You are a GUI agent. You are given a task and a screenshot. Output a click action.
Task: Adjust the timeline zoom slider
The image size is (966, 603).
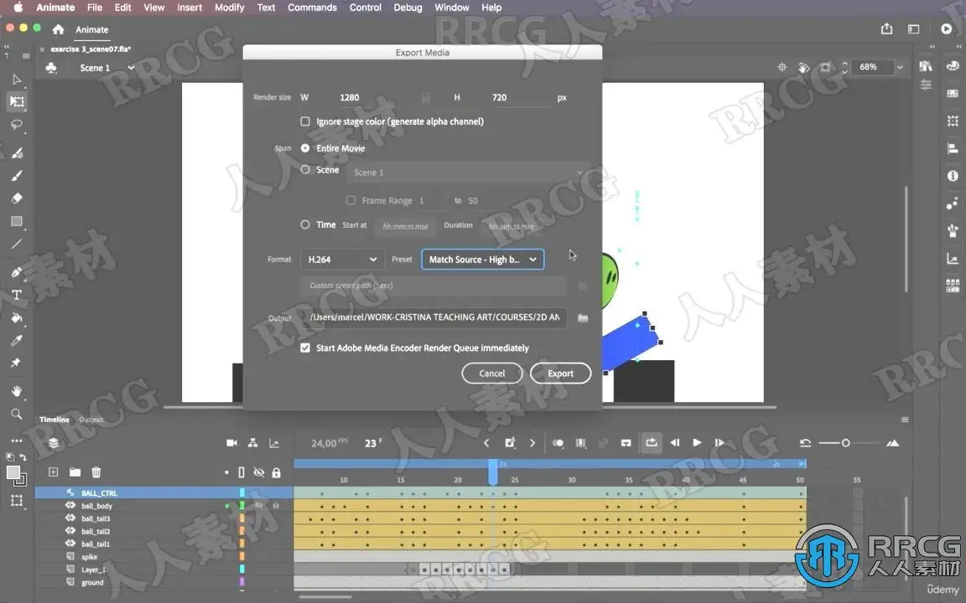coord(846,443)
